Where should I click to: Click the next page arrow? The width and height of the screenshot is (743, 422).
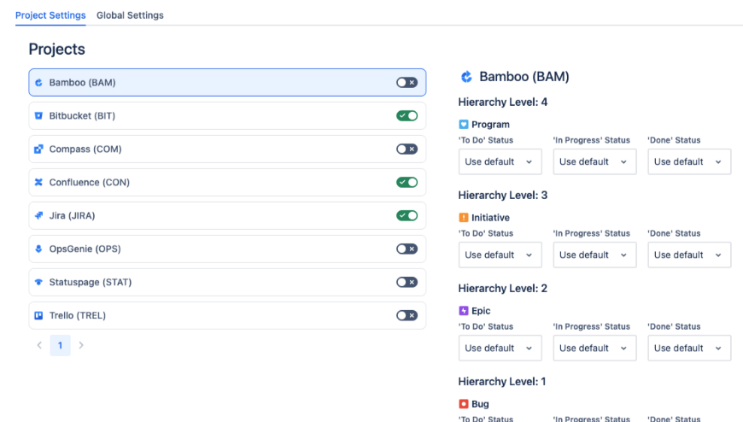(81, 346)
